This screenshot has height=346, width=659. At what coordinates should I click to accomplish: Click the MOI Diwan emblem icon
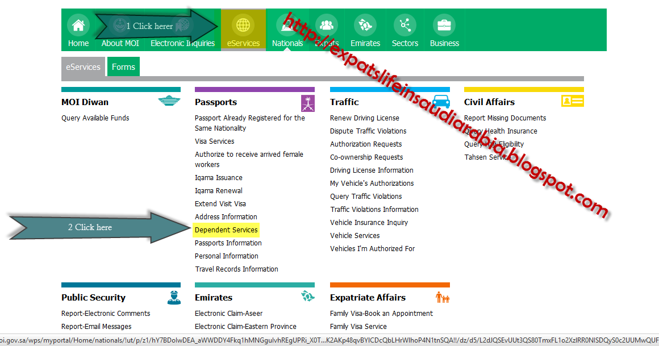[x=169, y=101]
